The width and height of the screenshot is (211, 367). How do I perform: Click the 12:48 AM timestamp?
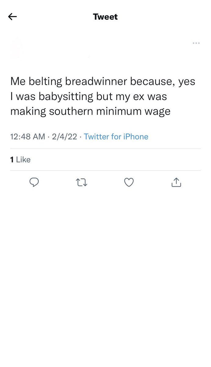tap(27, 136)
